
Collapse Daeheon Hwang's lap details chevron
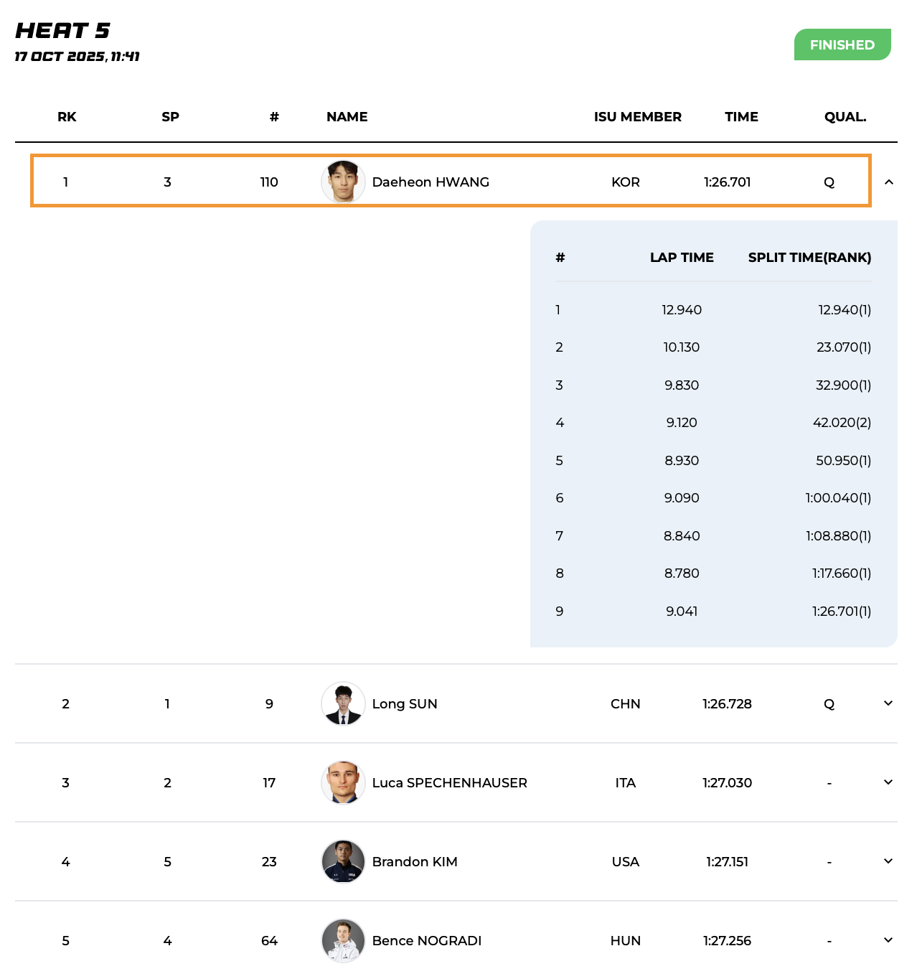(888, 182)
